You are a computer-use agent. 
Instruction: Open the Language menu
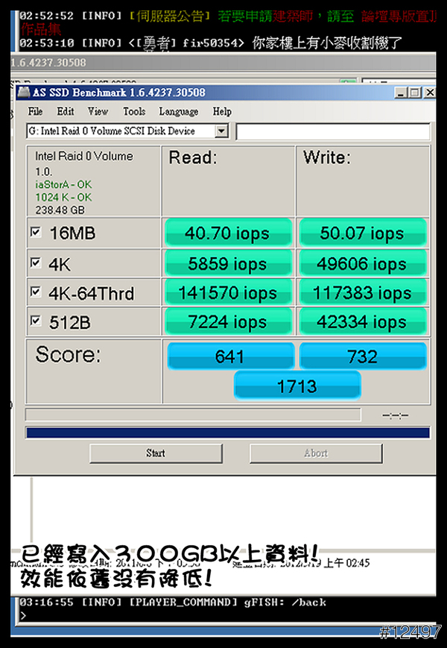(178, 112)
